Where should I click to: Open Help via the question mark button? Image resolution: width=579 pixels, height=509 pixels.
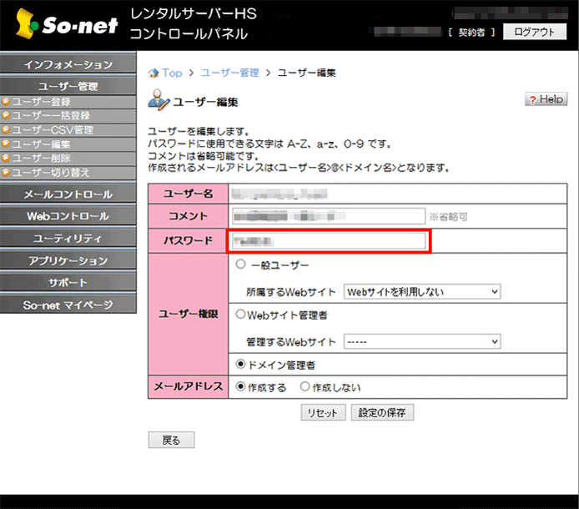(546, 99)
